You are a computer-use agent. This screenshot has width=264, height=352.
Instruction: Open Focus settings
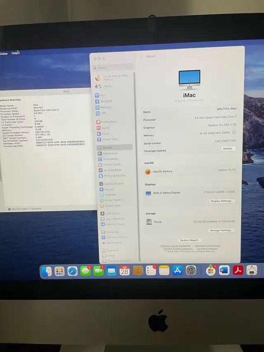click(103, 134)
